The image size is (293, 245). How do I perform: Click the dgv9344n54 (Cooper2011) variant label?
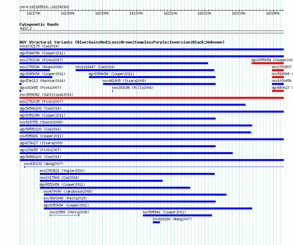(42, 53)
